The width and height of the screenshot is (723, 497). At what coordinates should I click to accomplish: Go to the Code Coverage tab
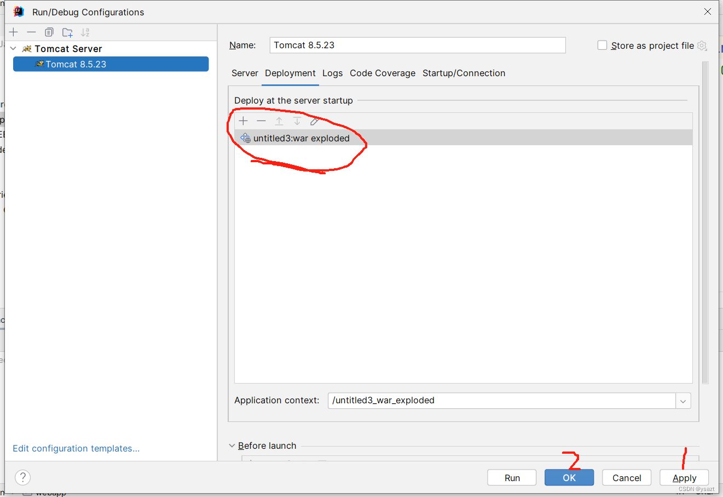click(x=383, y=73)
